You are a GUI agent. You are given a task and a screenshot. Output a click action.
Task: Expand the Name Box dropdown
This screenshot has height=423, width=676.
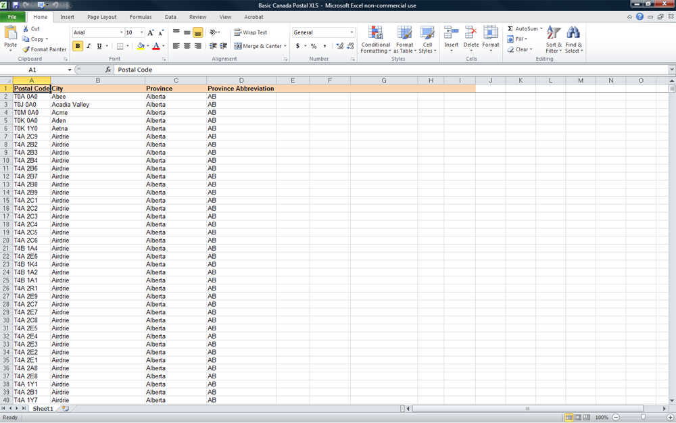[70, 70]
